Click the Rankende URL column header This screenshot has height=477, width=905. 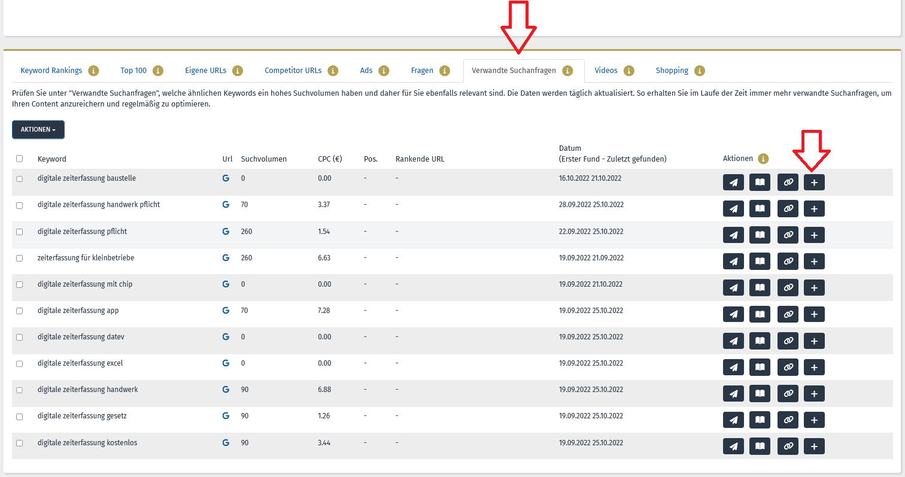(x=420, y=159)
